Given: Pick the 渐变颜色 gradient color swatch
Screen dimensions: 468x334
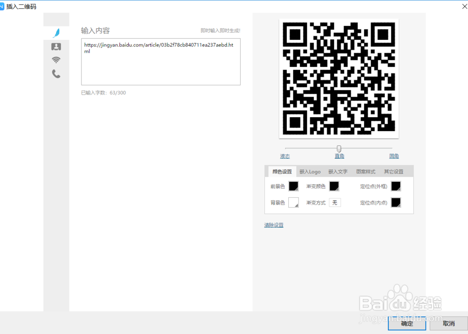Looking at the screenshot, I should pyautogui.click(x=334, y=186).
